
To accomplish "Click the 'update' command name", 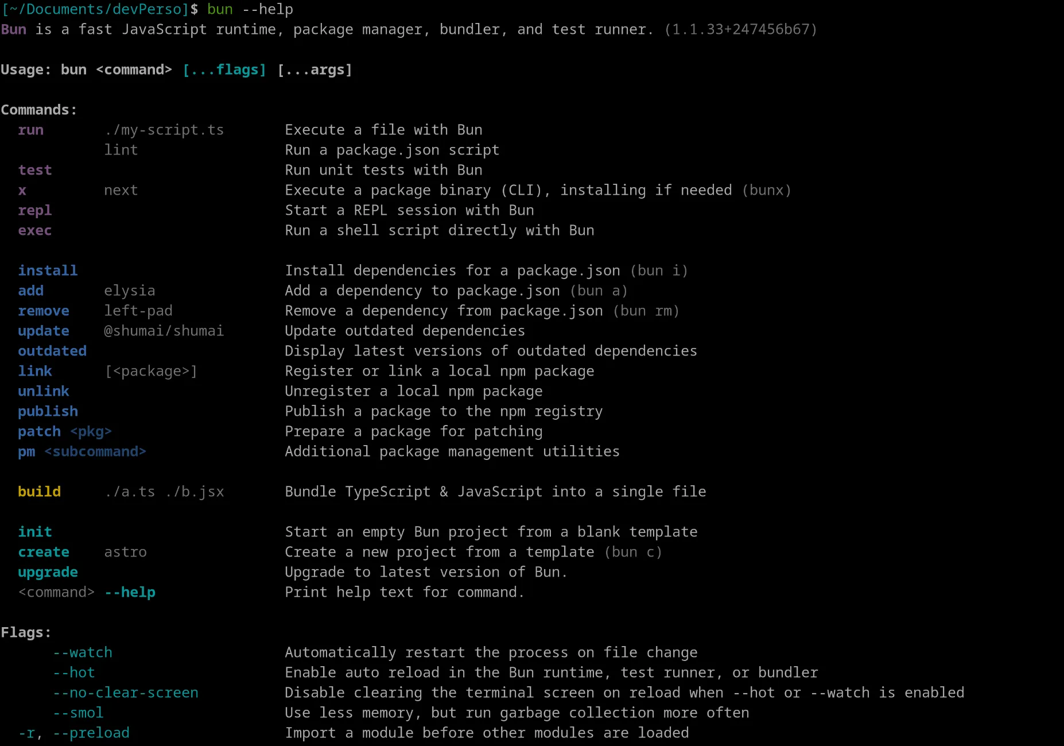I will point(44,331).
